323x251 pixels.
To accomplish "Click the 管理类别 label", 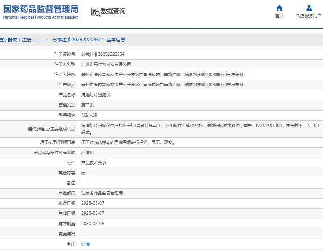I will click(x=67, y=105).
